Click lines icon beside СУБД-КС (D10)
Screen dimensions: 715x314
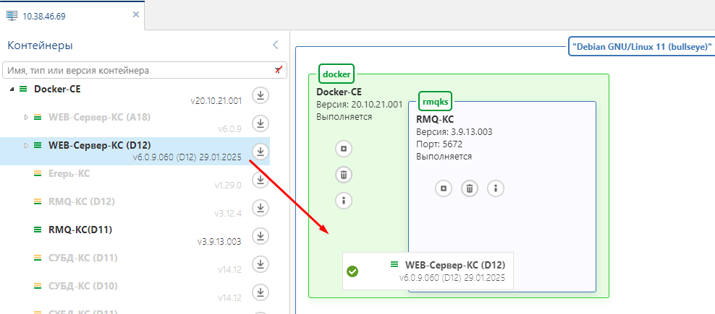point(38,287)
